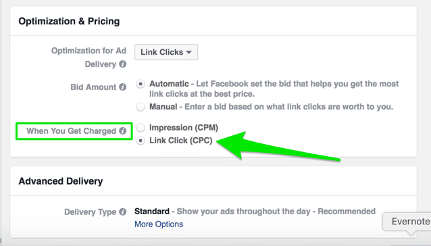Open the Link Clicks dropdown

click(x=166, y=52)
